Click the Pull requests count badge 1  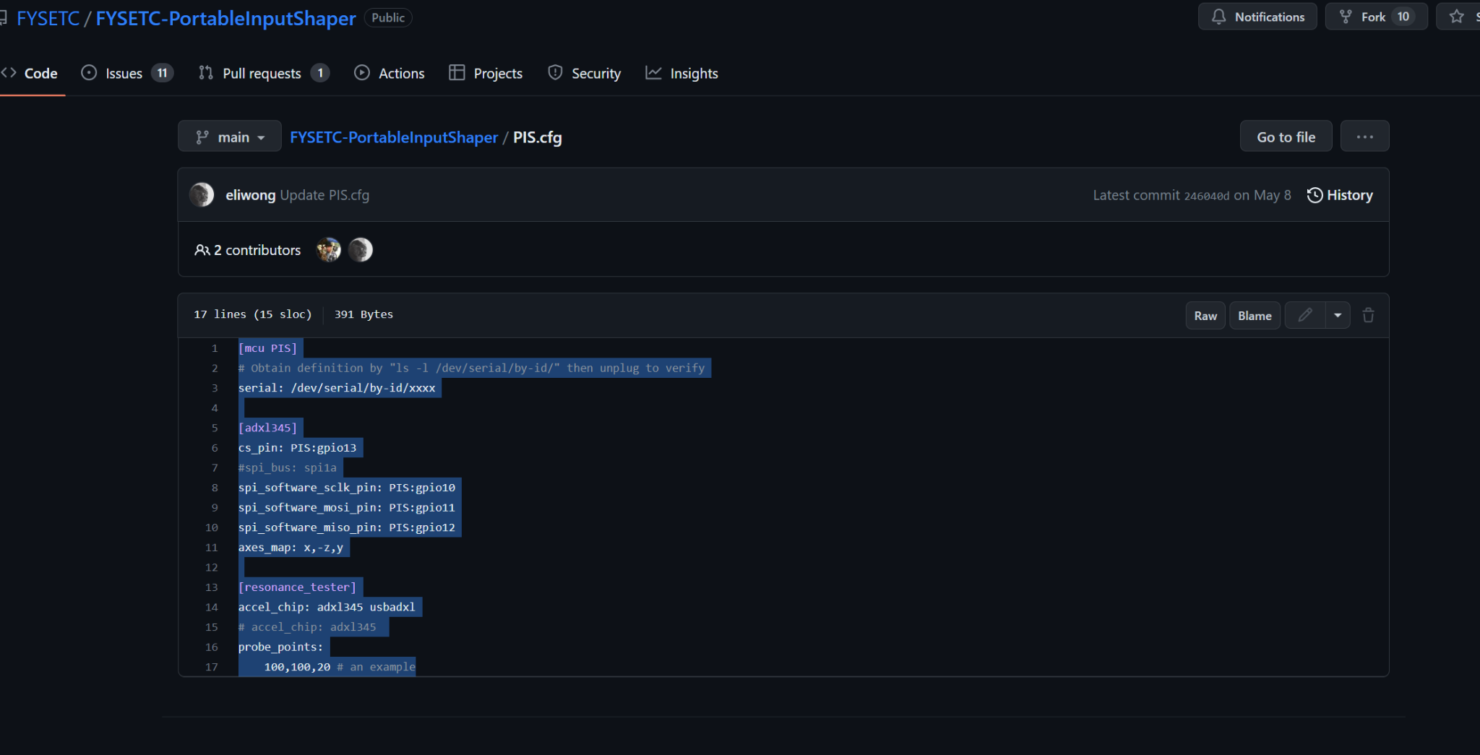pyautogui.click(x=320, y=73)
